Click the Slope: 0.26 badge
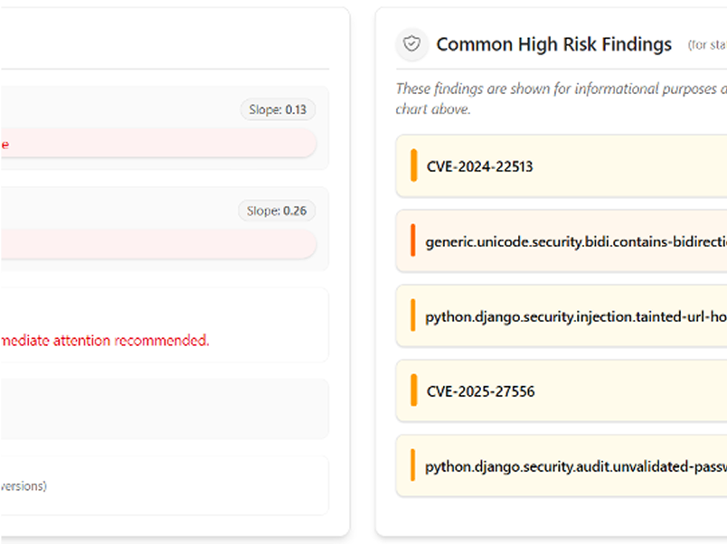Viewport: 727px width, 544px height. [x=278, y=211]
